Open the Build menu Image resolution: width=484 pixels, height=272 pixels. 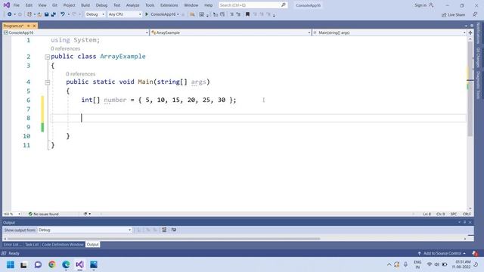(x=85, y=5)
